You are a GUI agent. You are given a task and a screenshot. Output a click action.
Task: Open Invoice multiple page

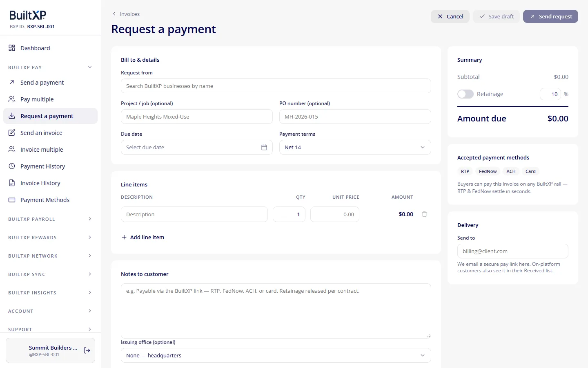point(50,149)
